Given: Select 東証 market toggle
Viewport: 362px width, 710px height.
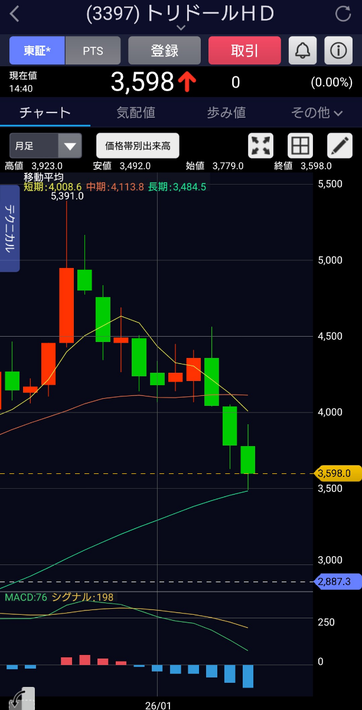Looking at the screenshot, I should point(37,51).
